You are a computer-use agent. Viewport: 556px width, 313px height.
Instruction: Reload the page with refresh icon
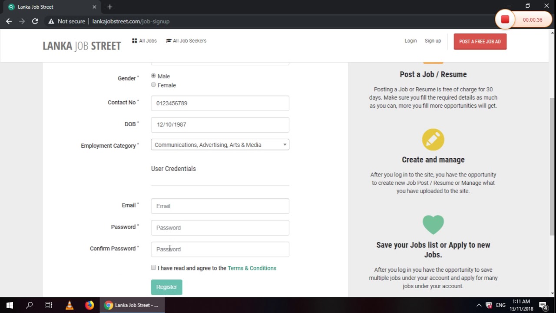click(35, 21)
